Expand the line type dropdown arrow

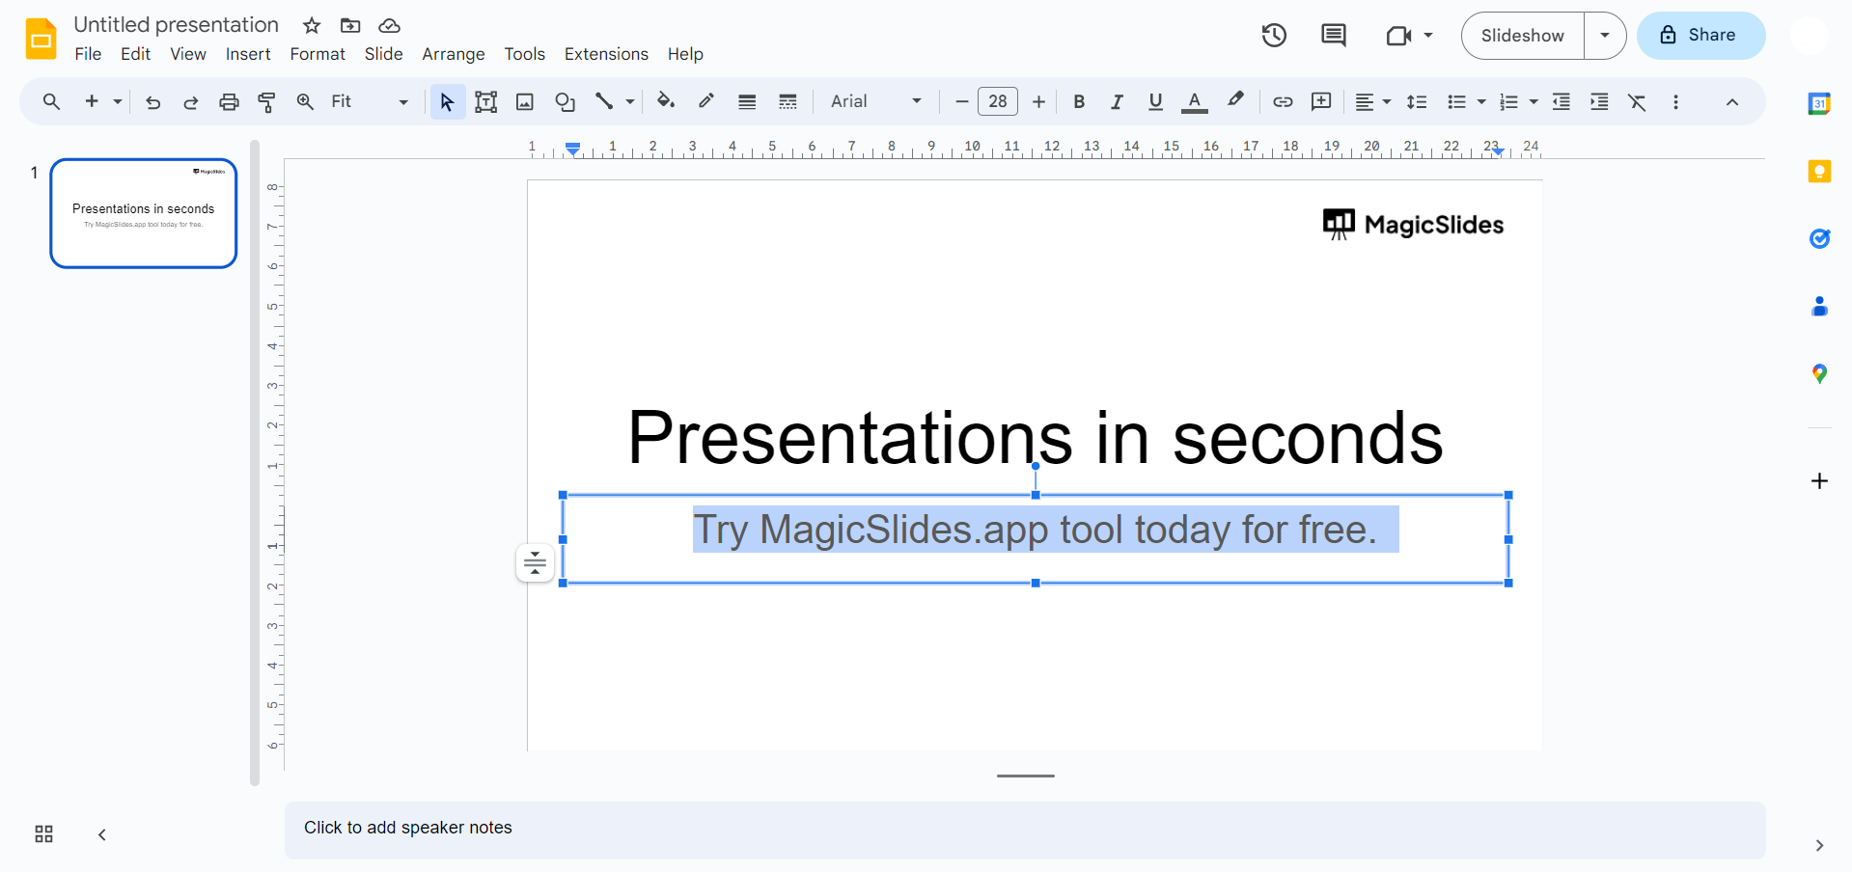630,101
